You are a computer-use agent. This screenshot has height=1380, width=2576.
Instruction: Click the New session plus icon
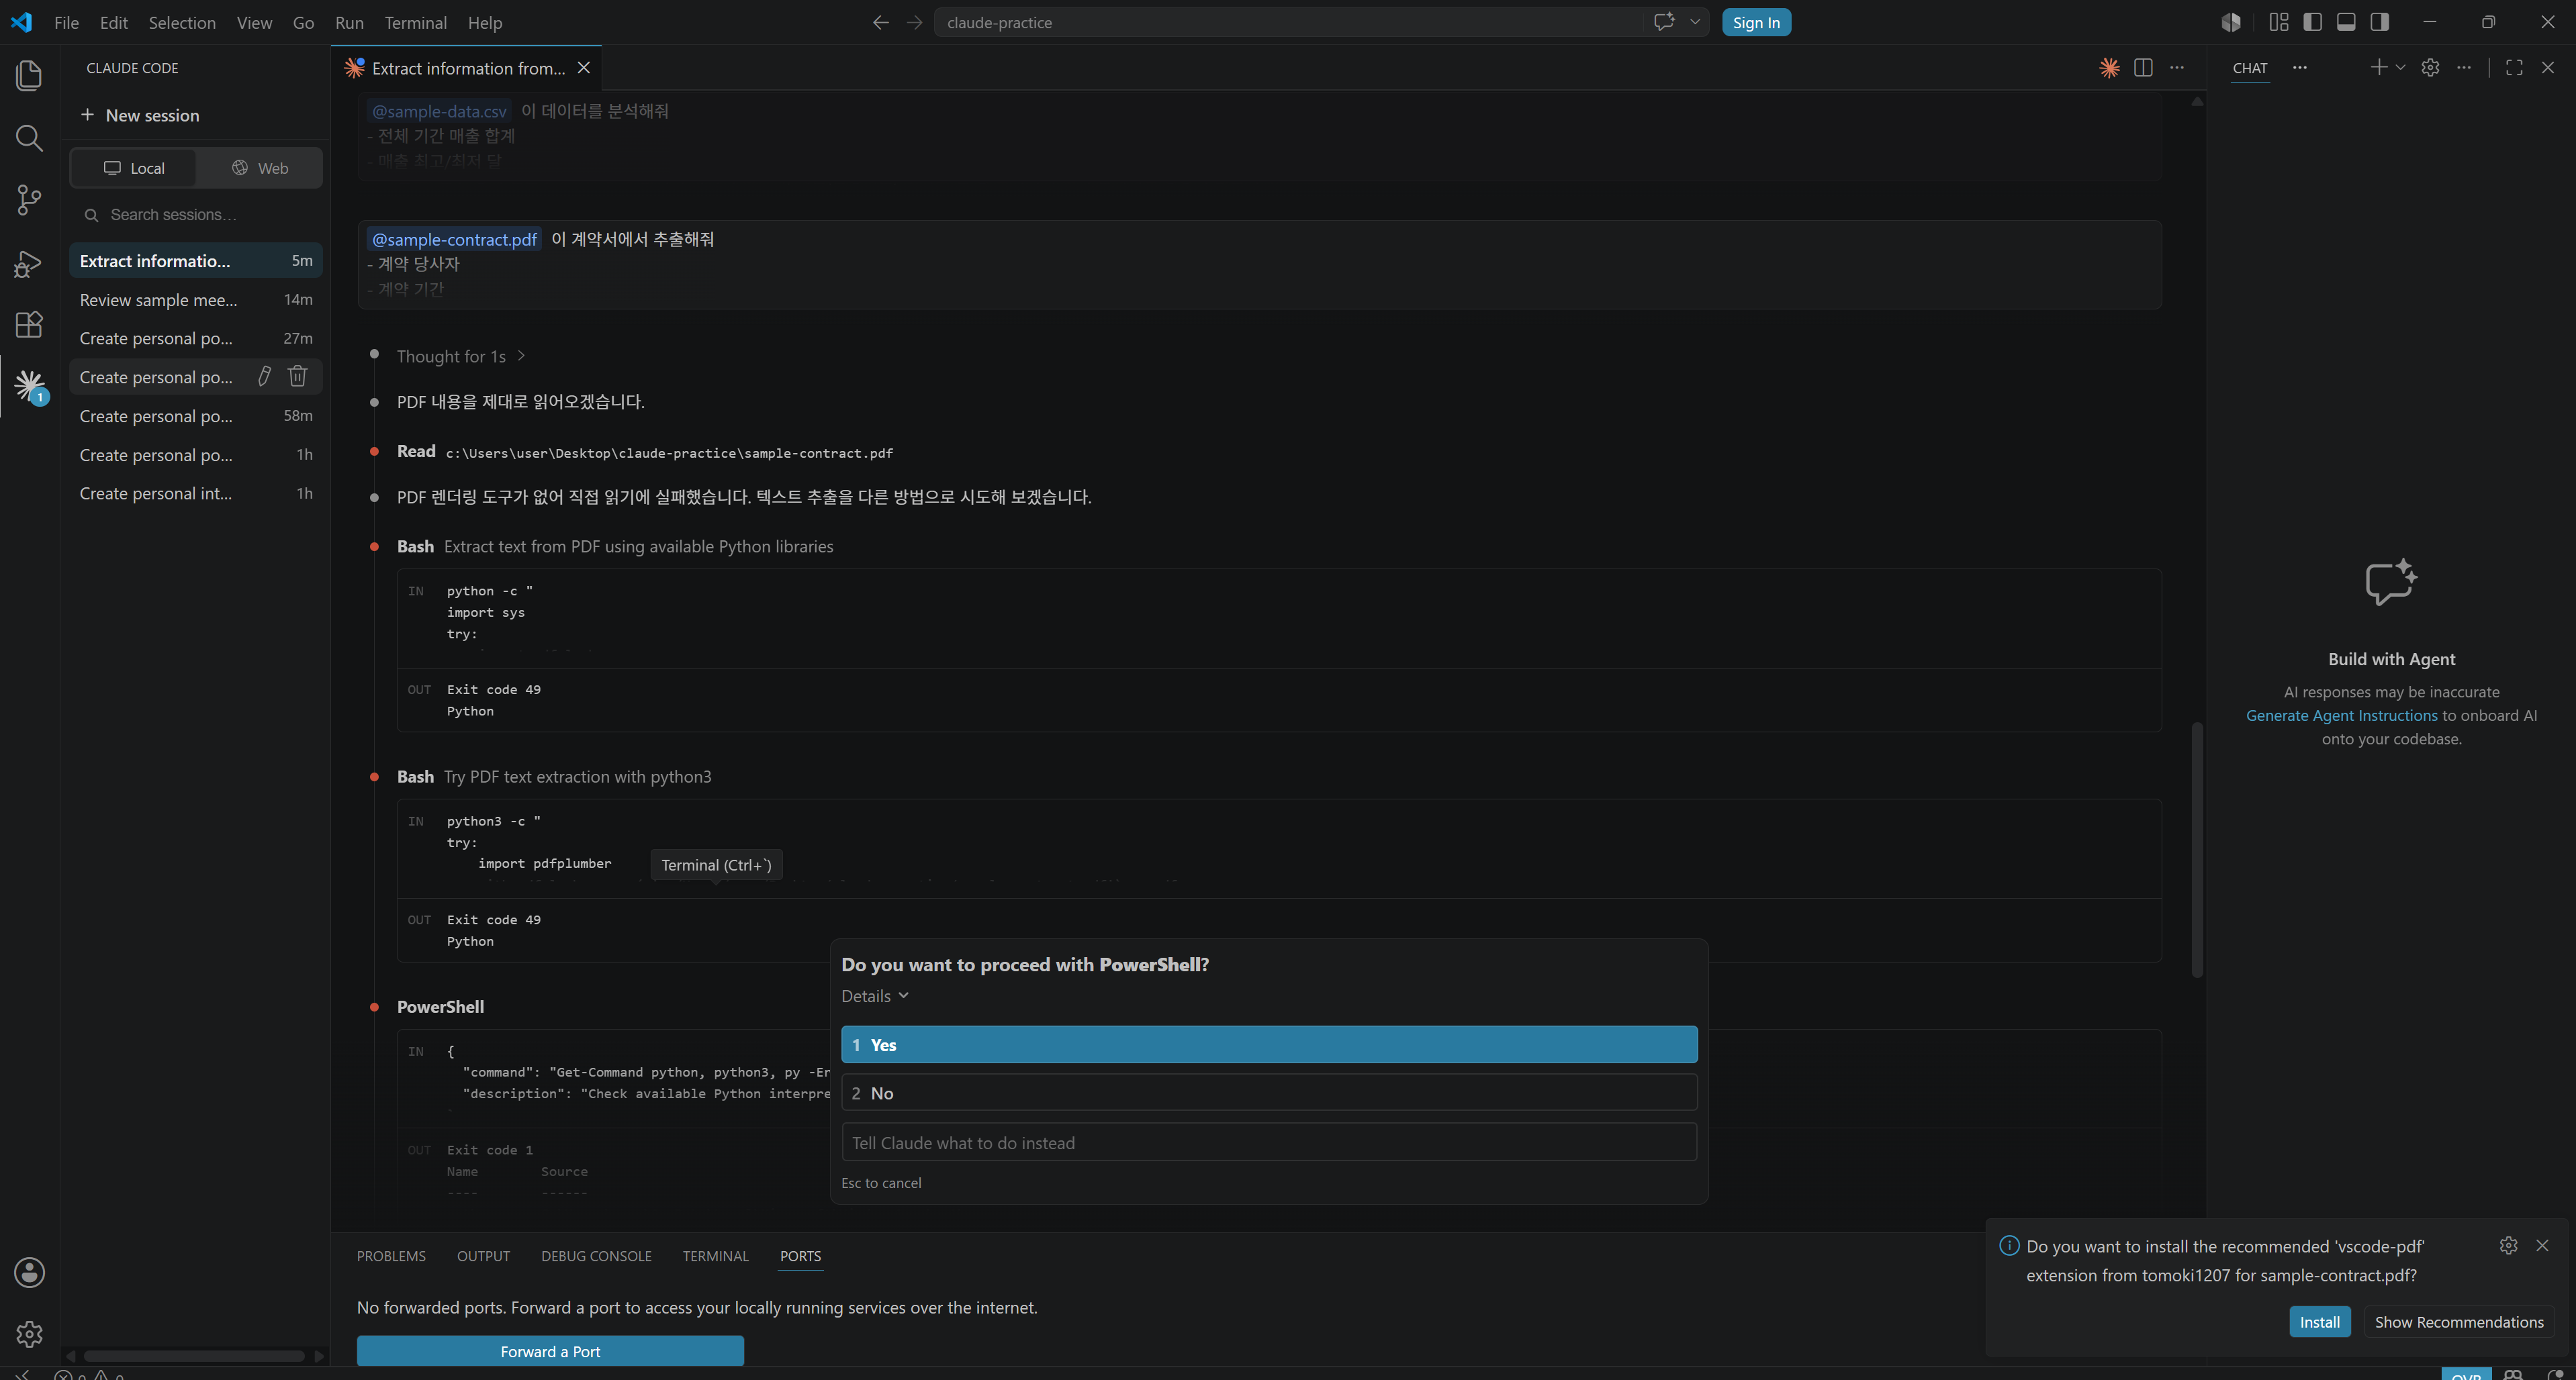tap(87, 115)
